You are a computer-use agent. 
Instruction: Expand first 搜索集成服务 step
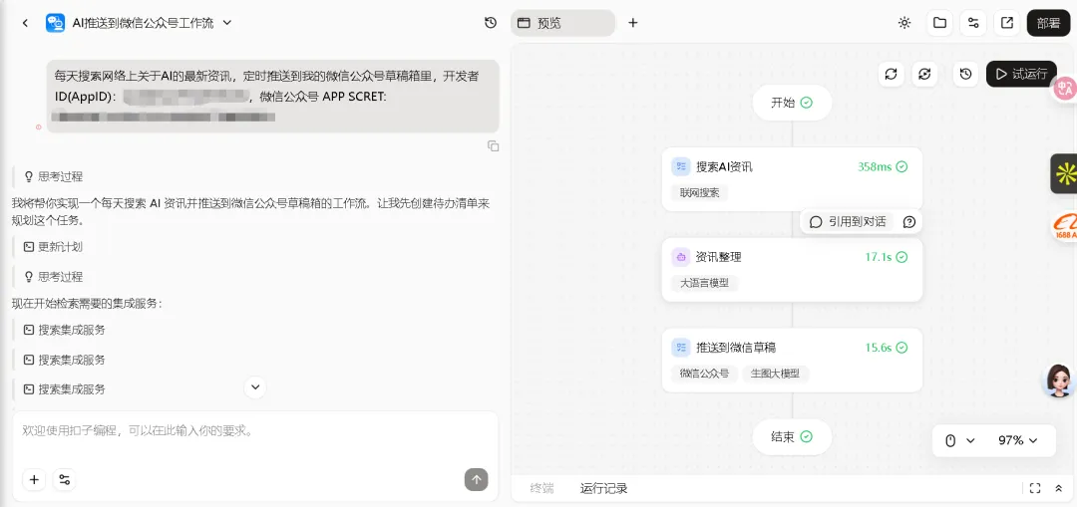coord(65,330)
